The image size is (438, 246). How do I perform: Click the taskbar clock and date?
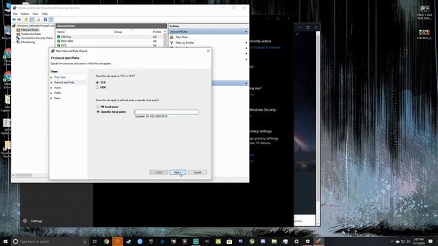[418, 241]
